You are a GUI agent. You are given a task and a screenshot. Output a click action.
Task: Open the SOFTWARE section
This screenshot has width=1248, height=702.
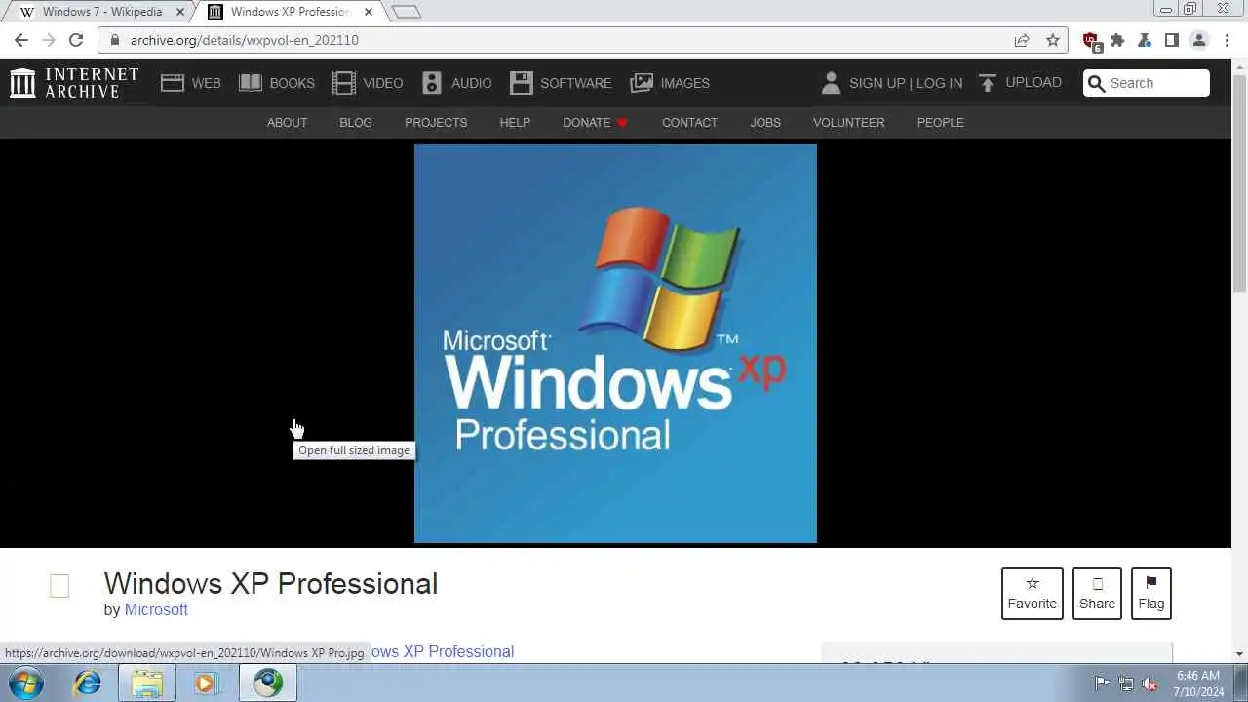tap(561, 83)
